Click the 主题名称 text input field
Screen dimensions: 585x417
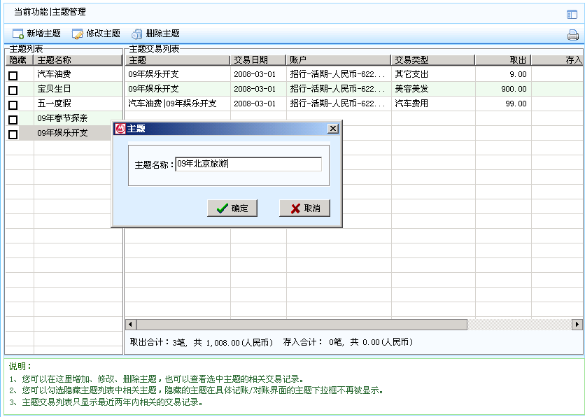click(x=248, y=164)
